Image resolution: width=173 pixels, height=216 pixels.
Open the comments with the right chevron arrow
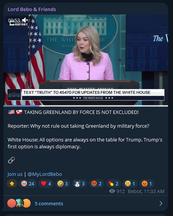161,203
